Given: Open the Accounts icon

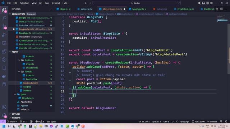Looking at the screenshot, I should [x=4, y=107].
